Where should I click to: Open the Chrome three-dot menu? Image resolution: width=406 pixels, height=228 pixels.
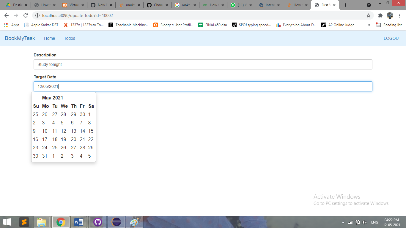click(x=400, y=15)
